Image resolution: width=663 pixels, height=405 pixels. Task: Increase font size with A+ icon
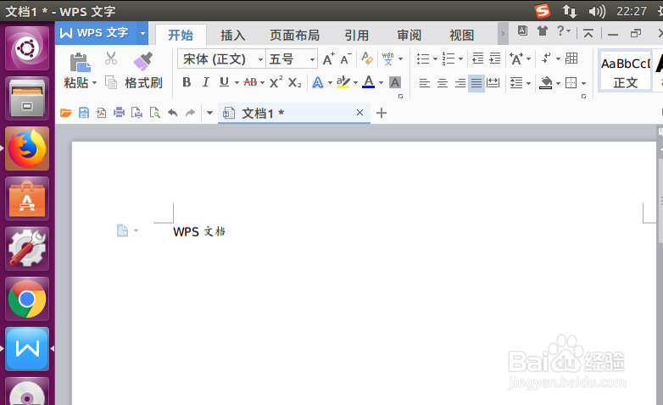[328, 58]
